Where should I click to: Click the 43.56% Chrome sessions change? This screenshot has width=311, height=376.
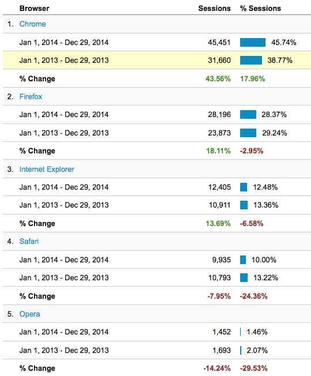click(x=218, y=78)
